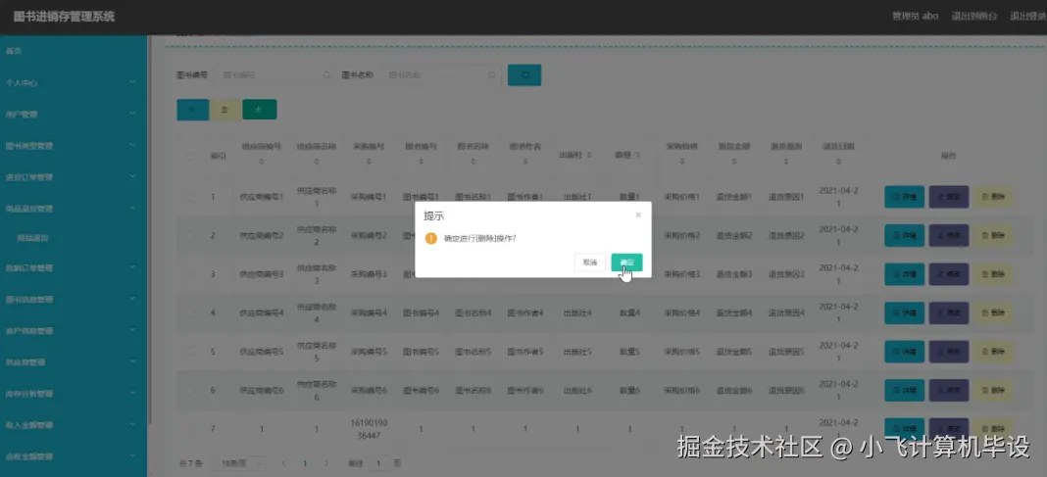
Task: Expand 用户管理 sidebar chevron
Action: click(132, 114)
